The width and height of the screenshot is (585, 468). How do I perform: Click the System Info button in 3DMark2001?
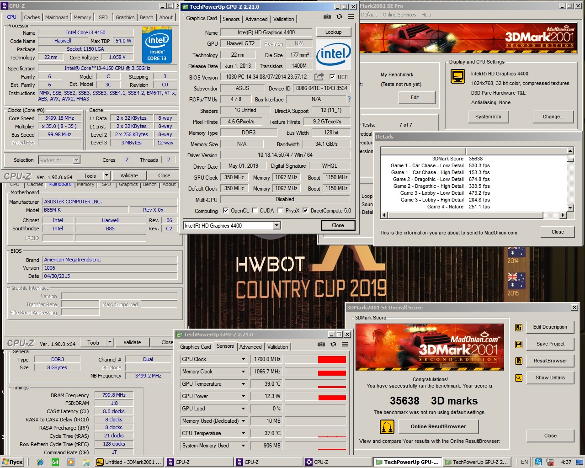[x=488, y=117]
